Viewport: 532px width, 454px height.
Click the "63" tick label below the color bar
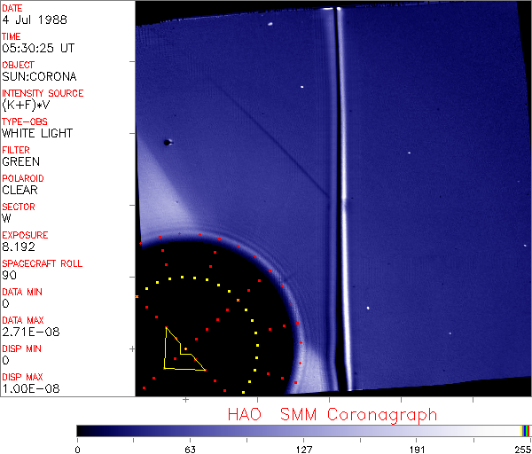click(x=190, y=448)
